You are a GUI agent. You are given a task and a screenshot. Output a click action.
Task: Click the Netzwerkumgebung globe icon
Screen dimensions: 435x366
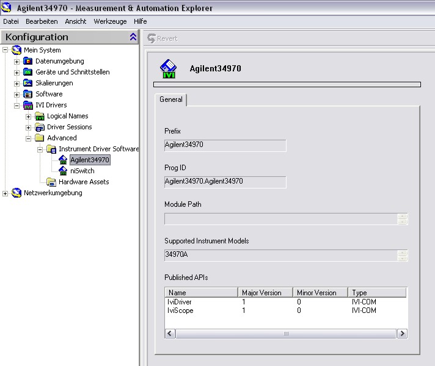(x=16, y=193)
